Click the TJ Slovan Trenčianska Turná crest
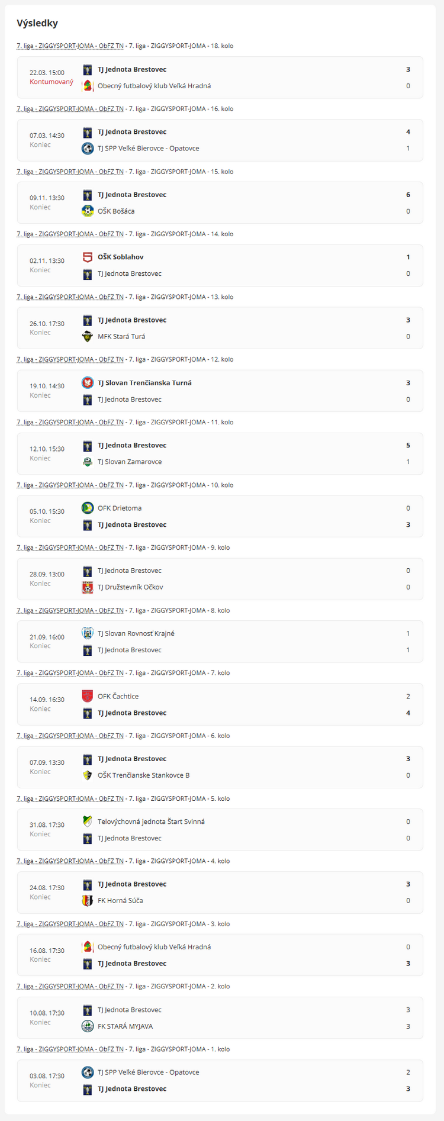Viewport: 444px width, 1121px height. (x=88, y=383)
